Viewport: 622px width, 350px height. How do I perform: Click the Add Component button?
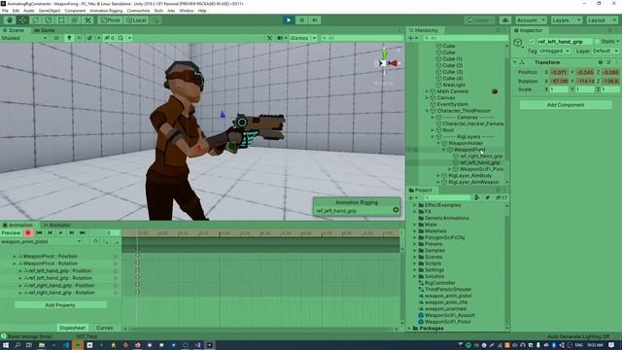tap(566, 105)
